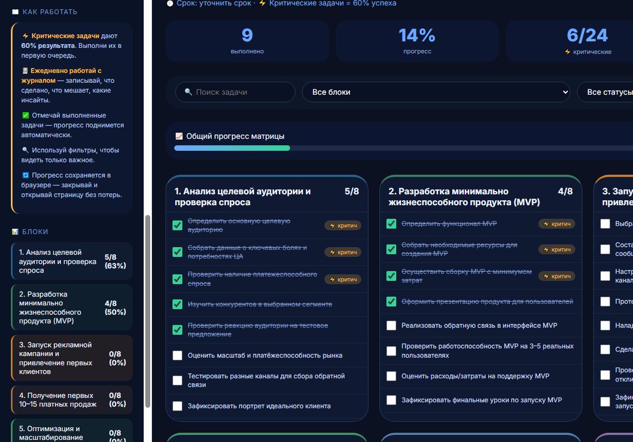Click the 9 выполнено stat card

(247, 41)
